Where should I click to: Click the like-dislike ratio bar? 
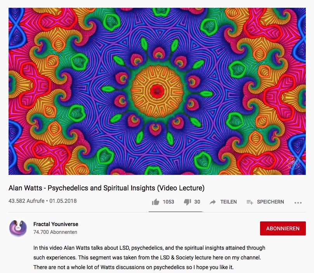click(x=176, y=212)
